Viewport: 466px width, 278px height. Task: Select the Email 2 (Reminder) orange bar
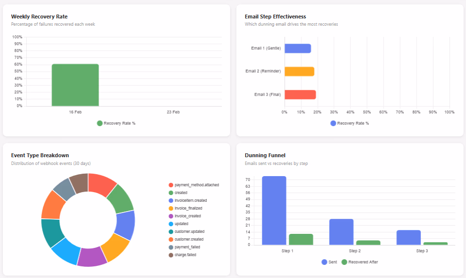(299, 71)
